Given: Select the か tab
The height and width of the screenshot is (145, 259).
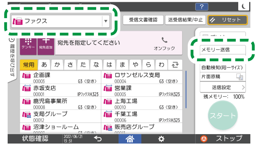Looking at the screenshot, I should click(x=57, y=65).
